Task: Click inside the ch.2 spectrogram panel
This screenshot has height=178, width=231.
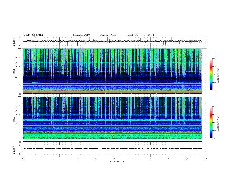Action: (112, 119)
